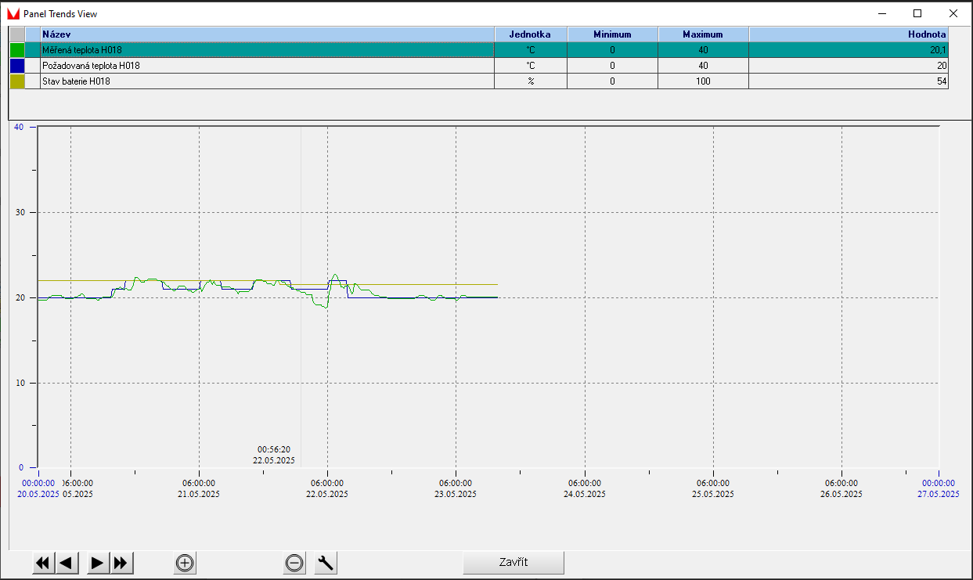
Task: Jump forward fast with the double-right arrow
Action: coord(121,563)
